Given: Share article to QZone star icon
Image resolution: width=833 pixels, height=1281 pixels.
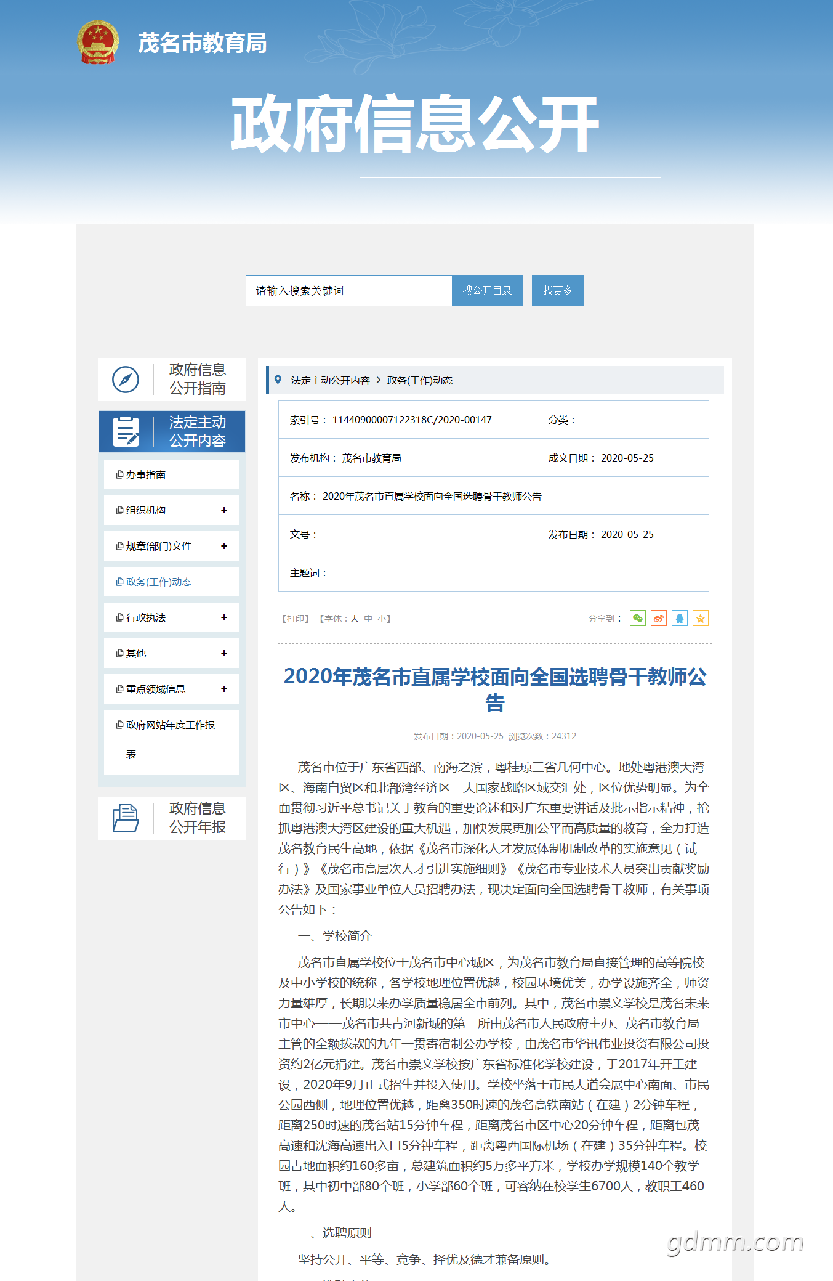Looking at the screenshot, I should pos(701,618).
